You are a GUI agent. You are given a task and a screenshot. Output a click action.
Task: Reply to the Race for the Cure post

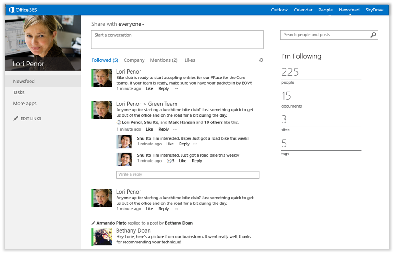point(164,89)
